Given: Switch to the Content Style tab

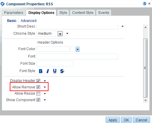Looking at the screenshot, I should tap(83, 13).
